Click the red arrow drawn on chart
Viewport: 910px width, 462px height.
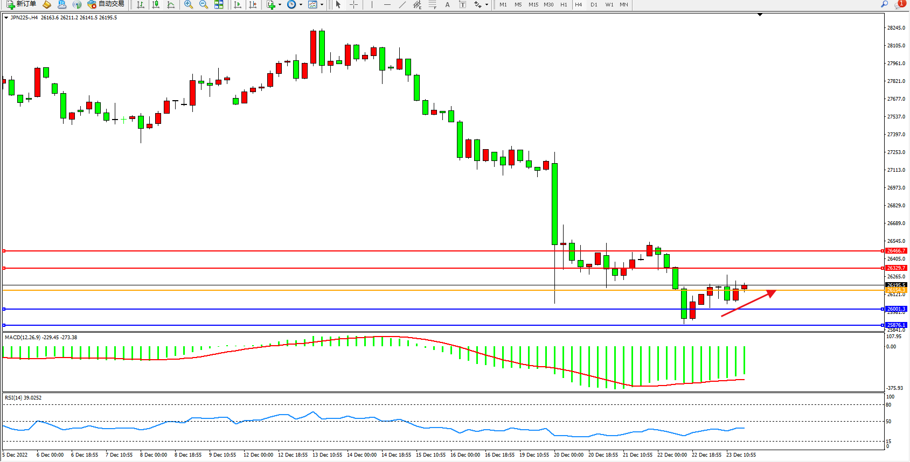click(x=748, y=304)
